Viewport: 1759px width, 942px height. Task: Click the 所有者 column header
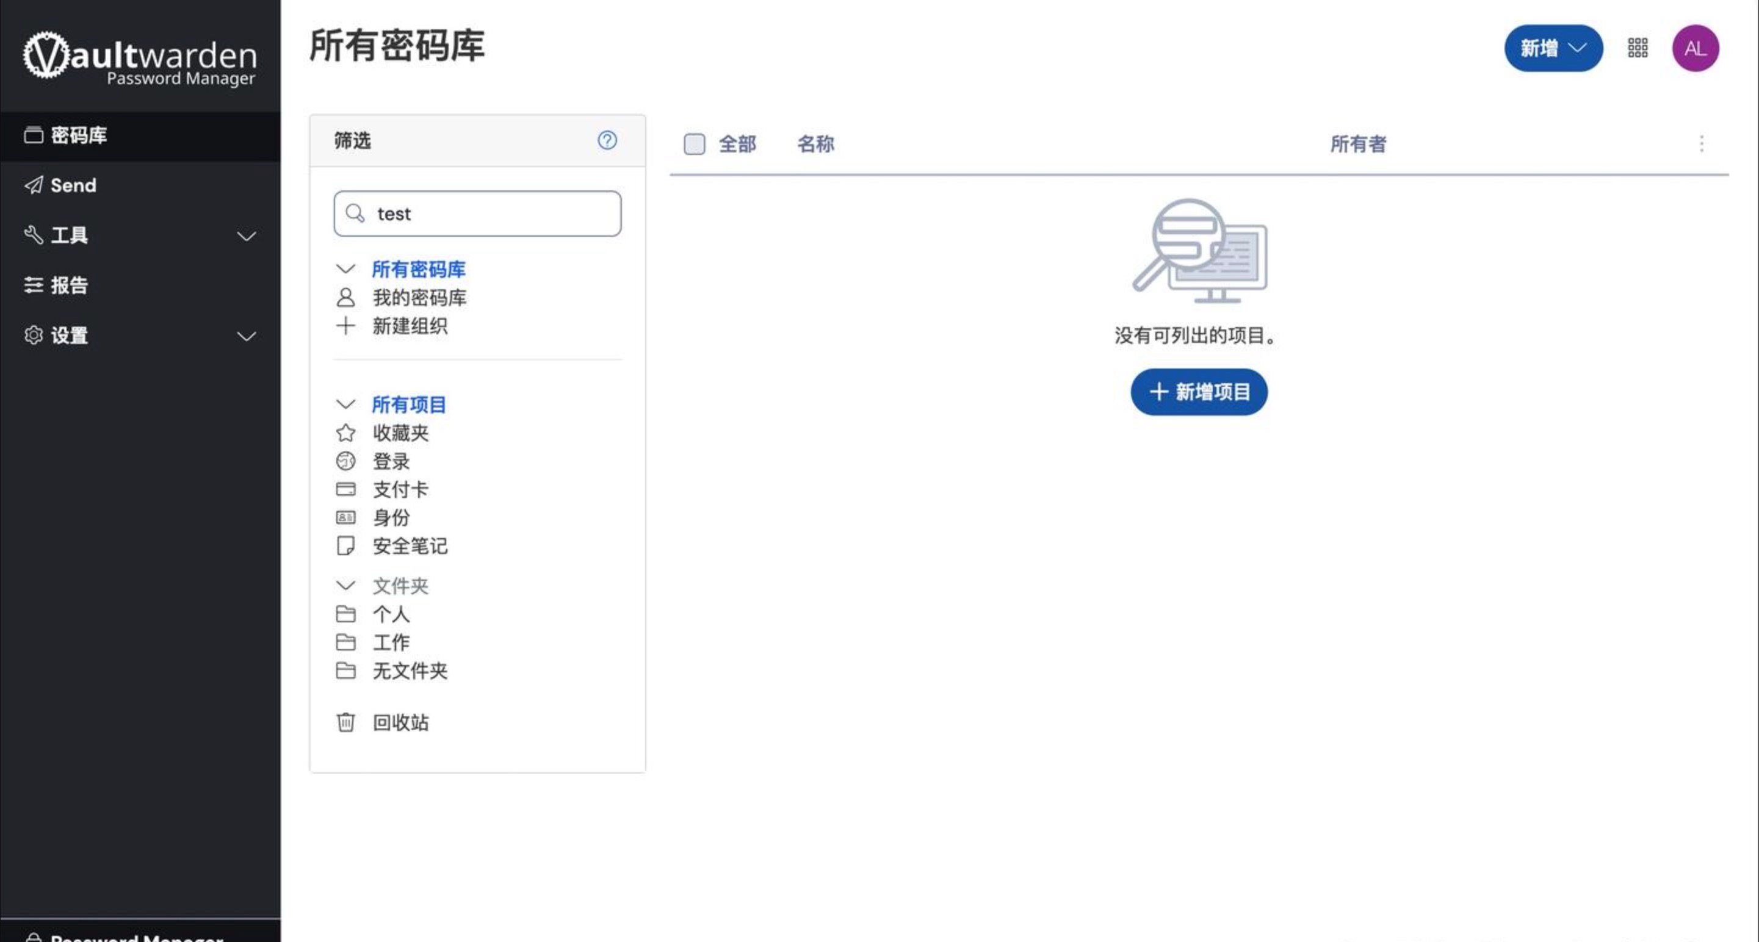(x=1357, y=144)
